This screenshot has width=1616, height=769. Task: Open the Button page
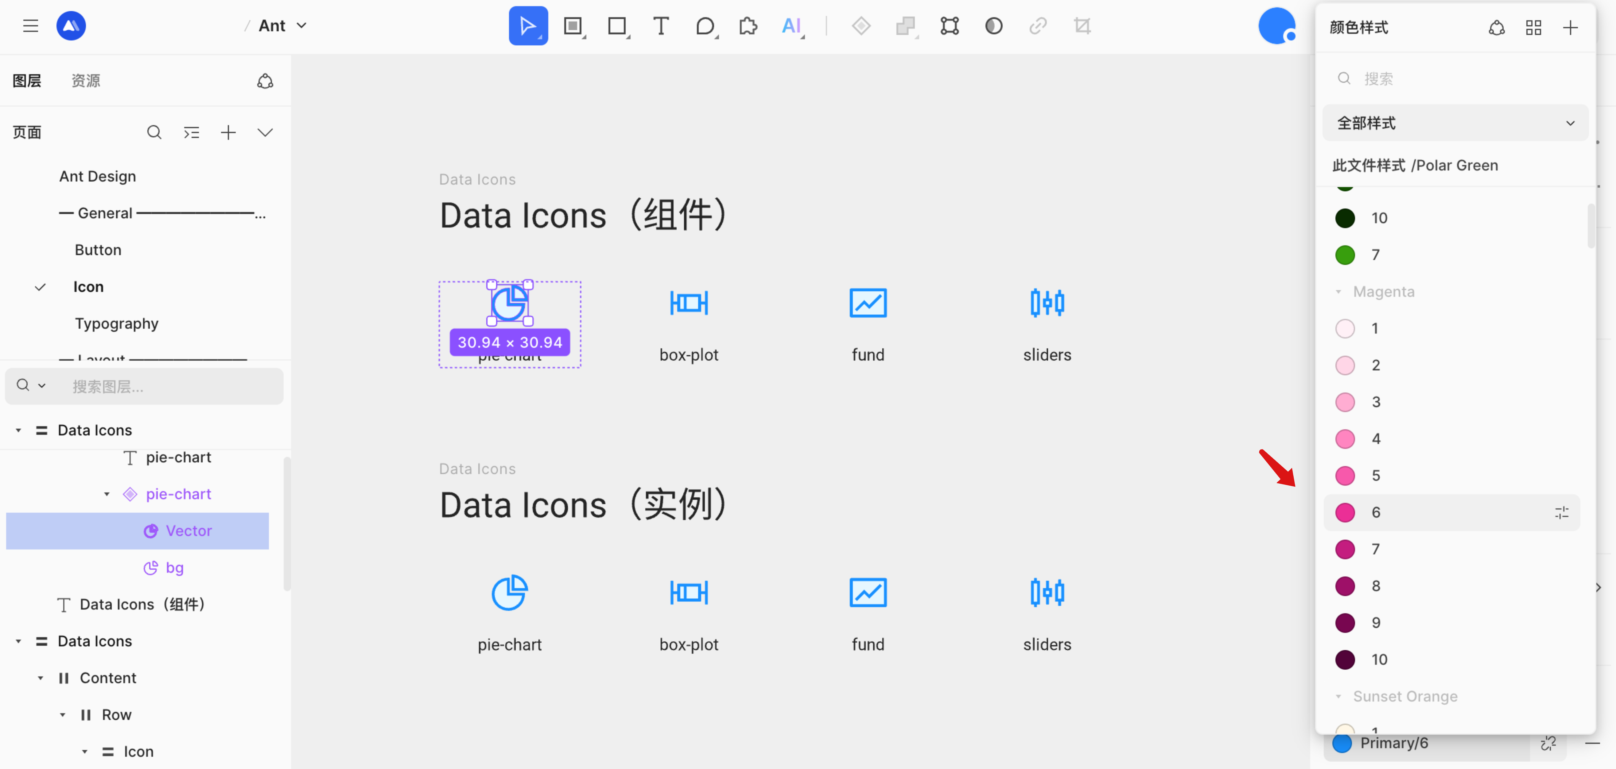coord(98,250)
